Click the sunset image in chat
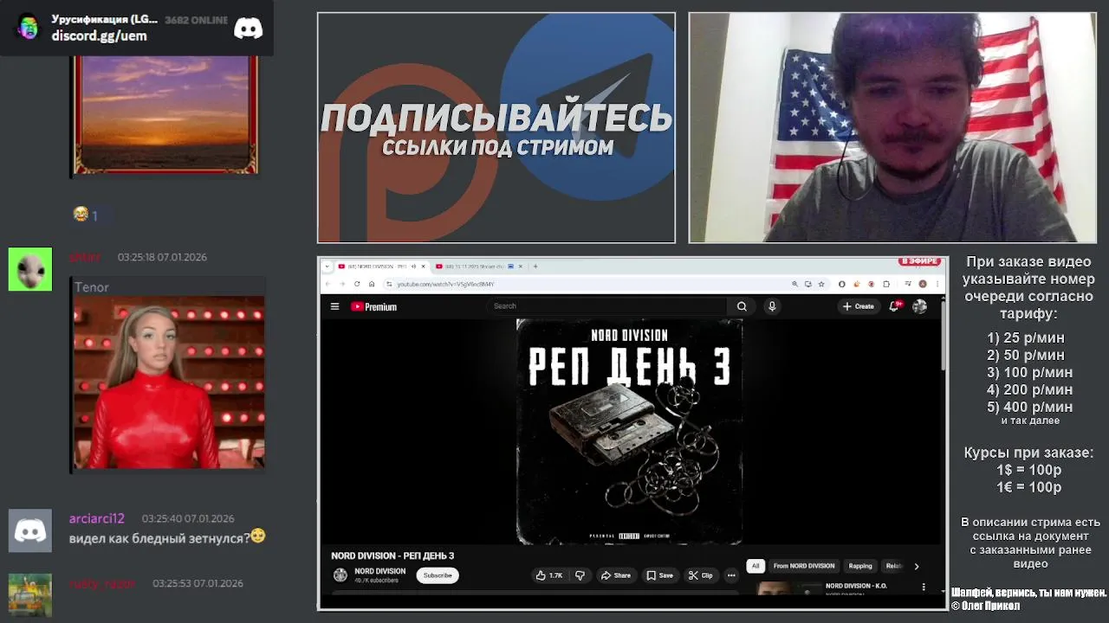Screen dimensions: 1109x623 [x=165, y=114]
